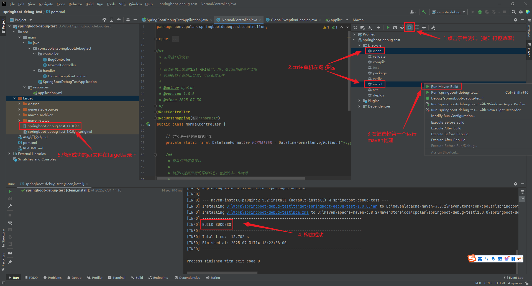Choose Run Maven Build from context menu

click(x=444, y=87)
